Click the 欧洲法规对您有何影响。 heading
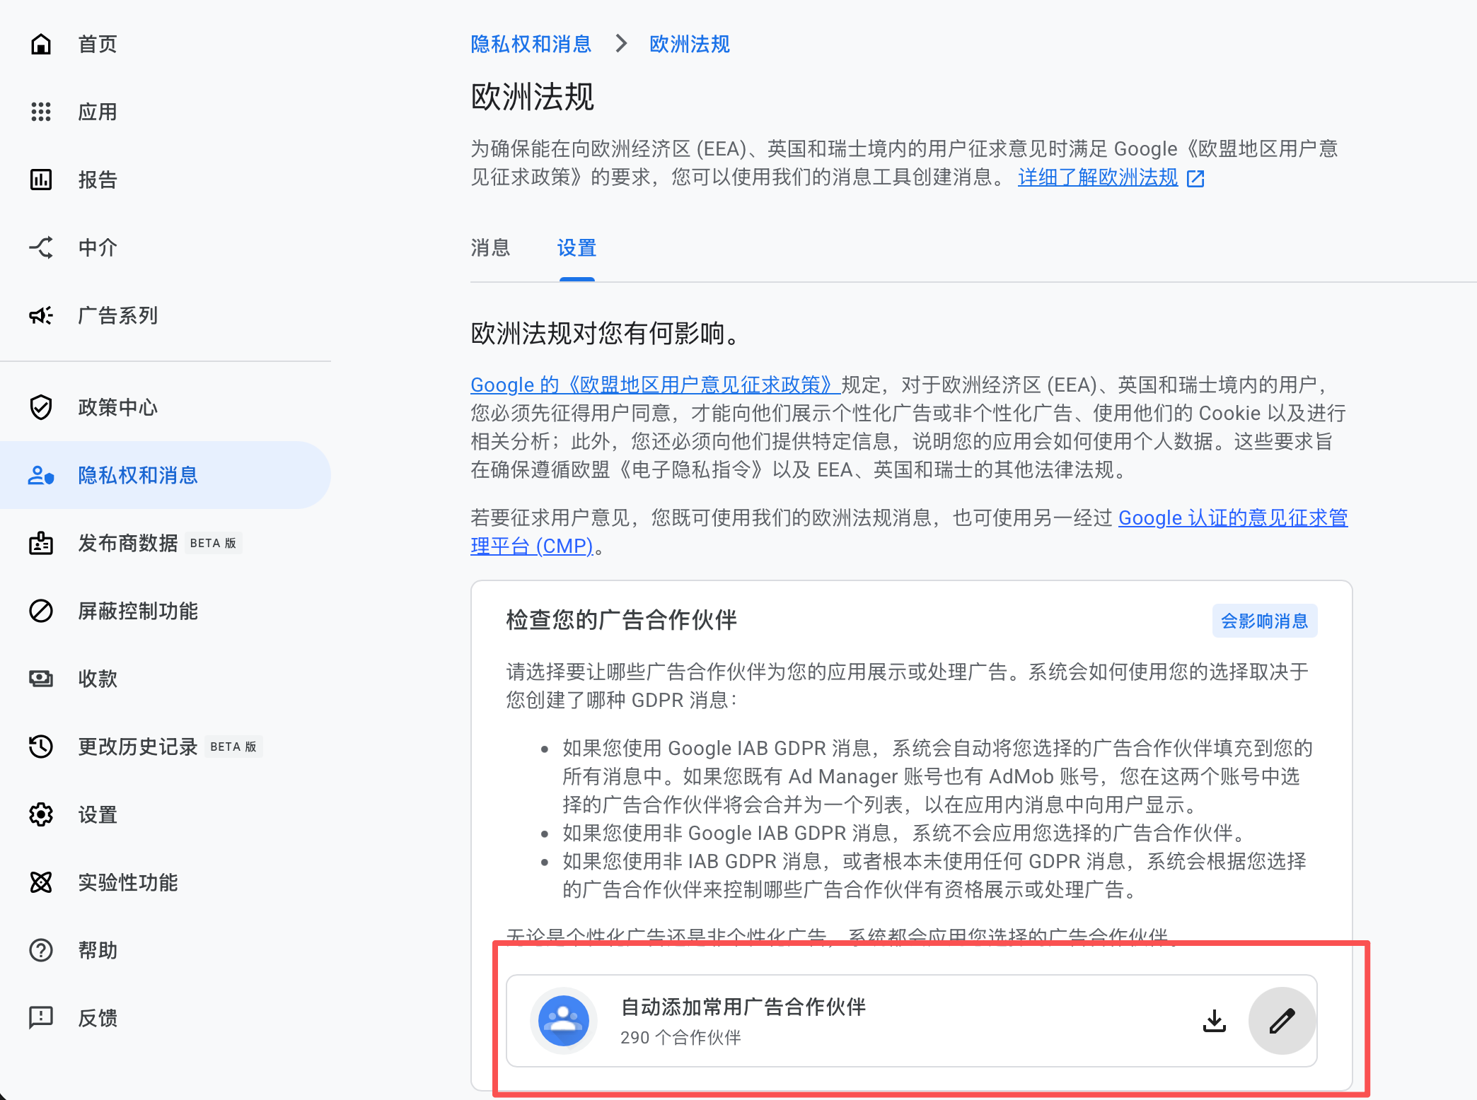Viewport: 1477px width, 1100px height. click(x=606, y=334)
